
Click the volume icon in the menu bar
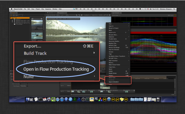coord(151,9)
